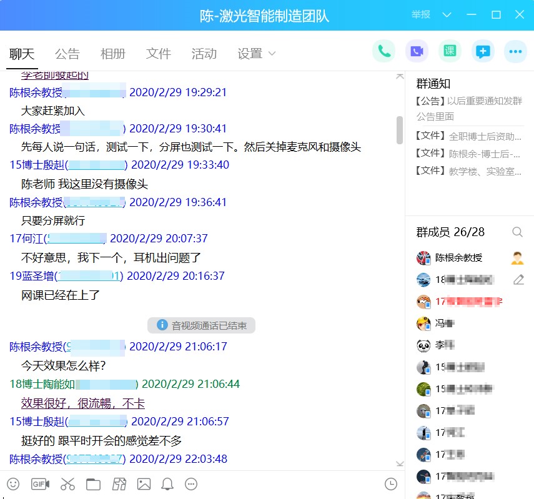Search group members with the magnifier

(518, 232)
